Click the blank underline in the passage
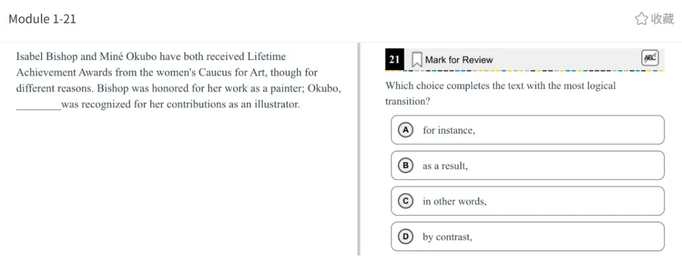Viewport: 682px width, 262px height. (39, 109)
